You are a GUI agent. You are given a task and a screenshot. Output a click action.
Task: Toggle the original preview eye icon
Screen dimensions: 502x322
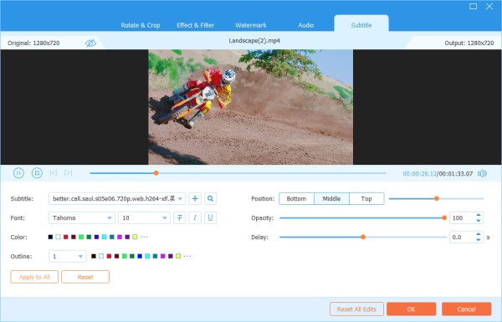[x=90, y=43]
